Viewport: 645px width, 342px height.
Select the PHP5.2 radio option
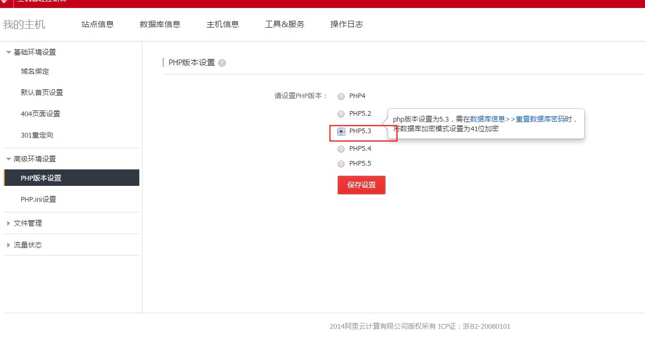[341, 114]
